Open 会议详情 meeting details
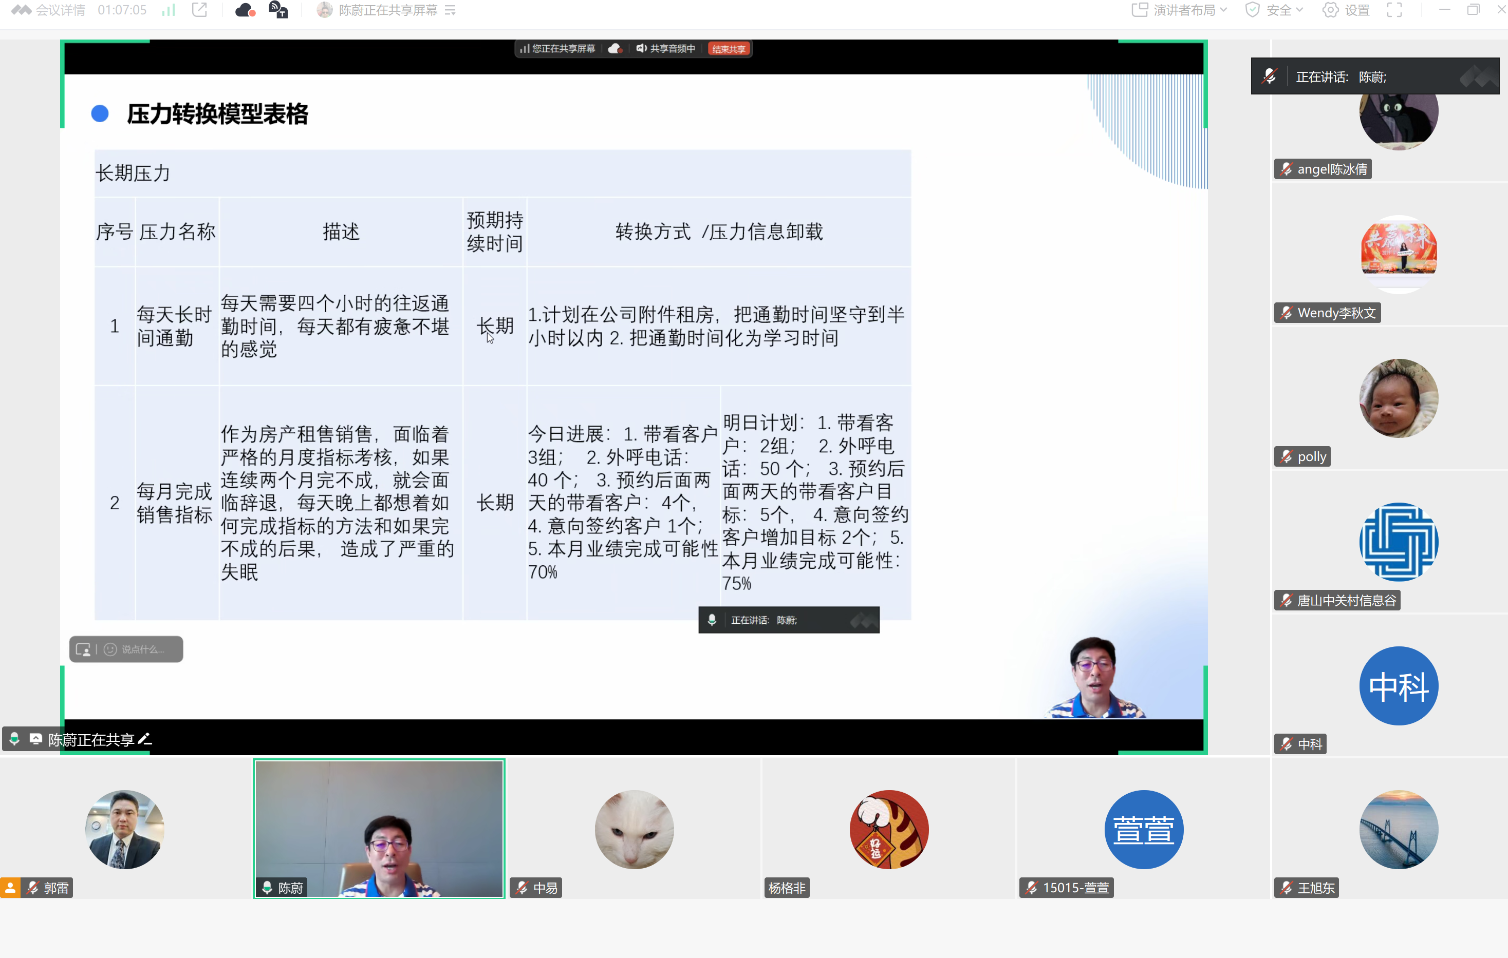The image size is (1508, 958). coord(49,10)
